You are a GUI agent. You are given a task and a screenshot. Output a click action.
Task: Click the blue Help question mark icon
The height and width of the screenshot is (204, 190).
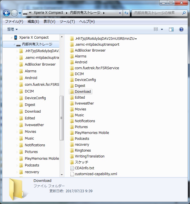click(x=181, y=29)
